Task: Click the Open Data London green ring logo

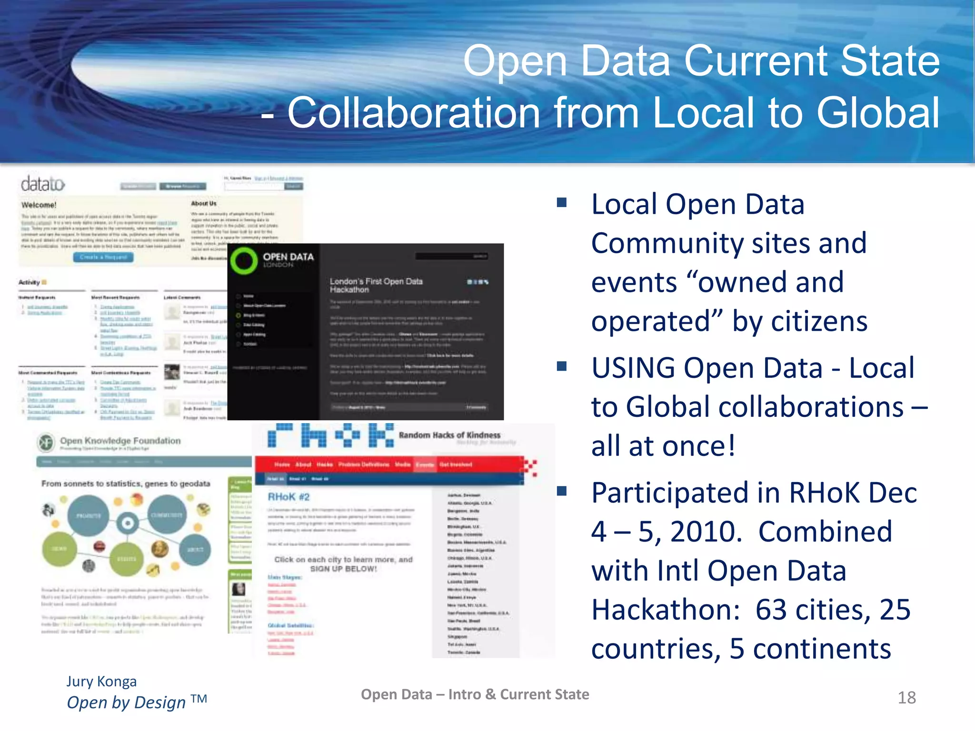Action: [244, 261]
